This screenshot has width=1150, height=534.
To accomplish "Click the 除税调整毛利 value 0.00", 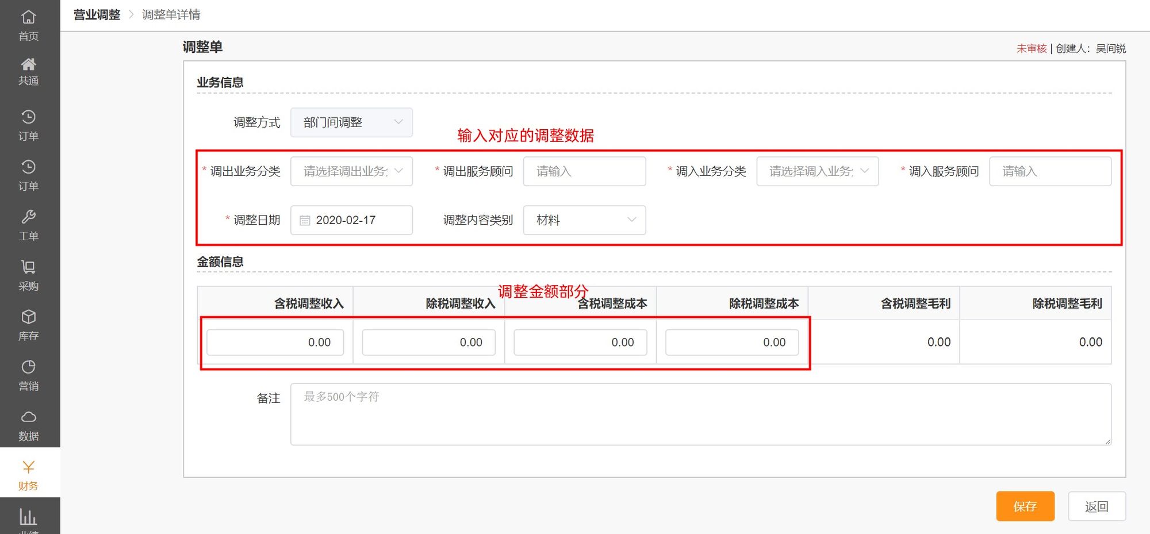I will [1091, 342].
